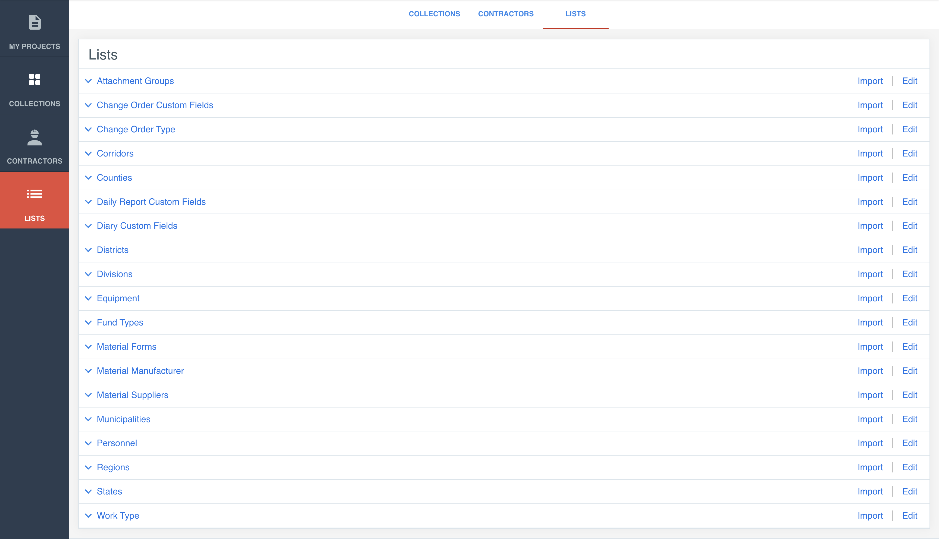Import into Change Order Type list
Image resolution: width=939 pixels, height=539 pixels.
(x=870, y=130)
